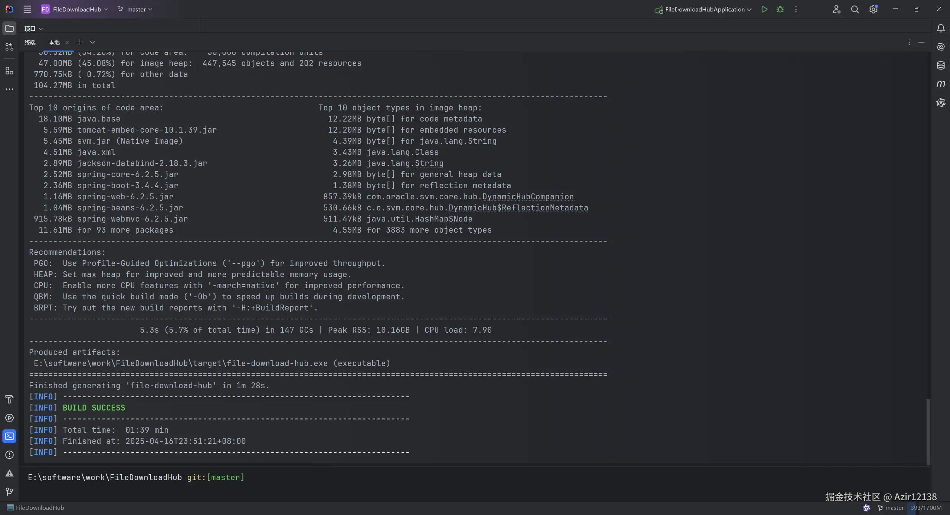The width and height of the screenshot is (950, 515).
Task: Open the Build hammer tool window
Action: (x=9, y=399)
